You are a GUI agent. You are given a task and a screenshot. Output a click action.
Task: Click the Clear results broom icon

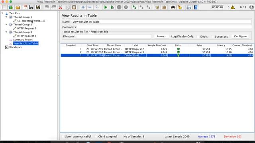point(157,7)
